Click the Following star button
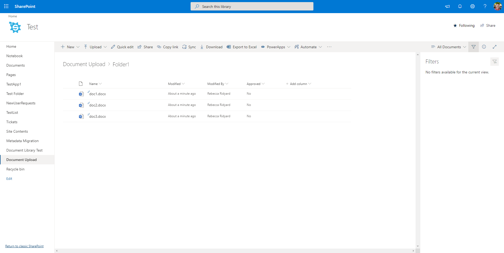Viewport: 504px width, 253px height. (464, 25)
